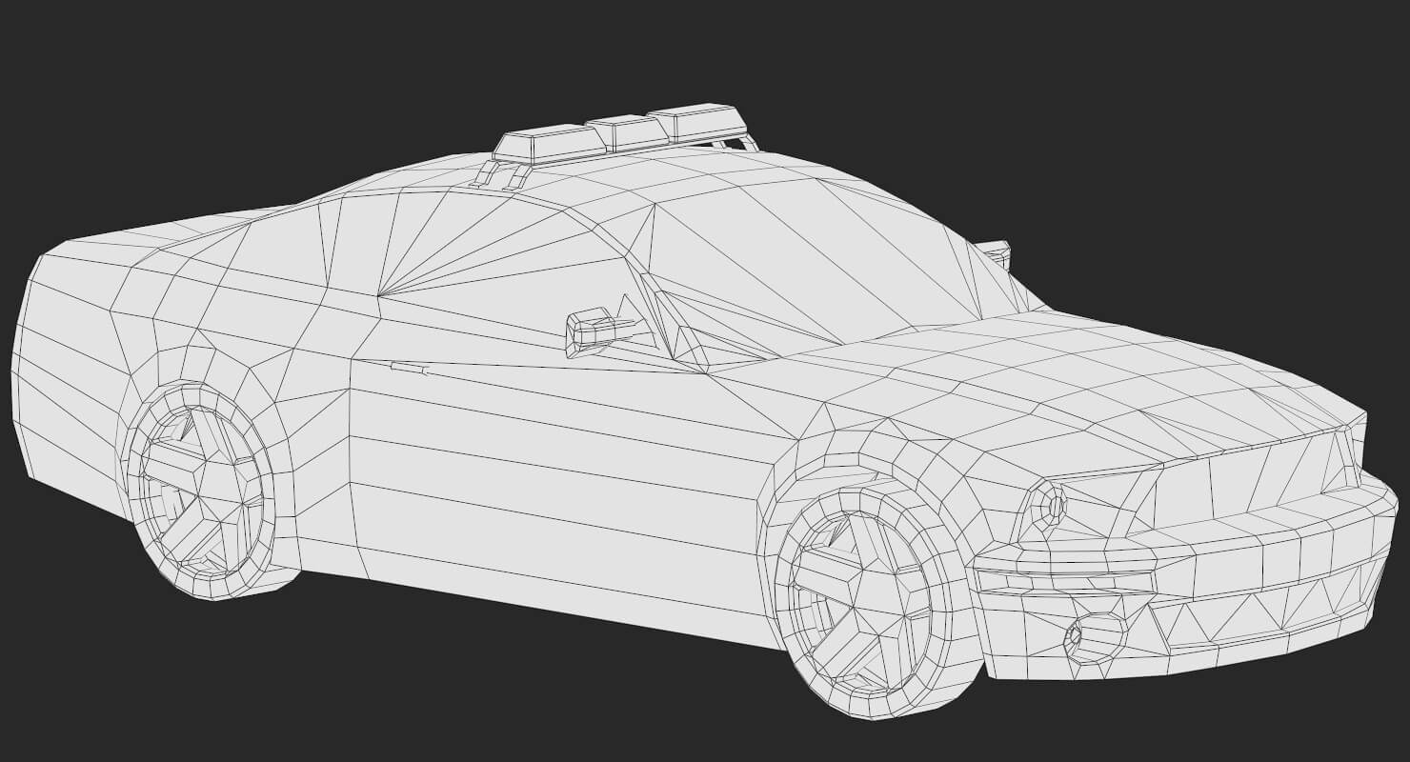Click the far passenger-side mirror

pos(995,252)
